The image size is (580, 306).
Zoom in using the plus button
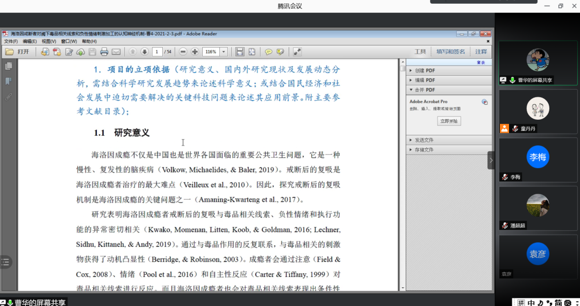tap(195, 52)
